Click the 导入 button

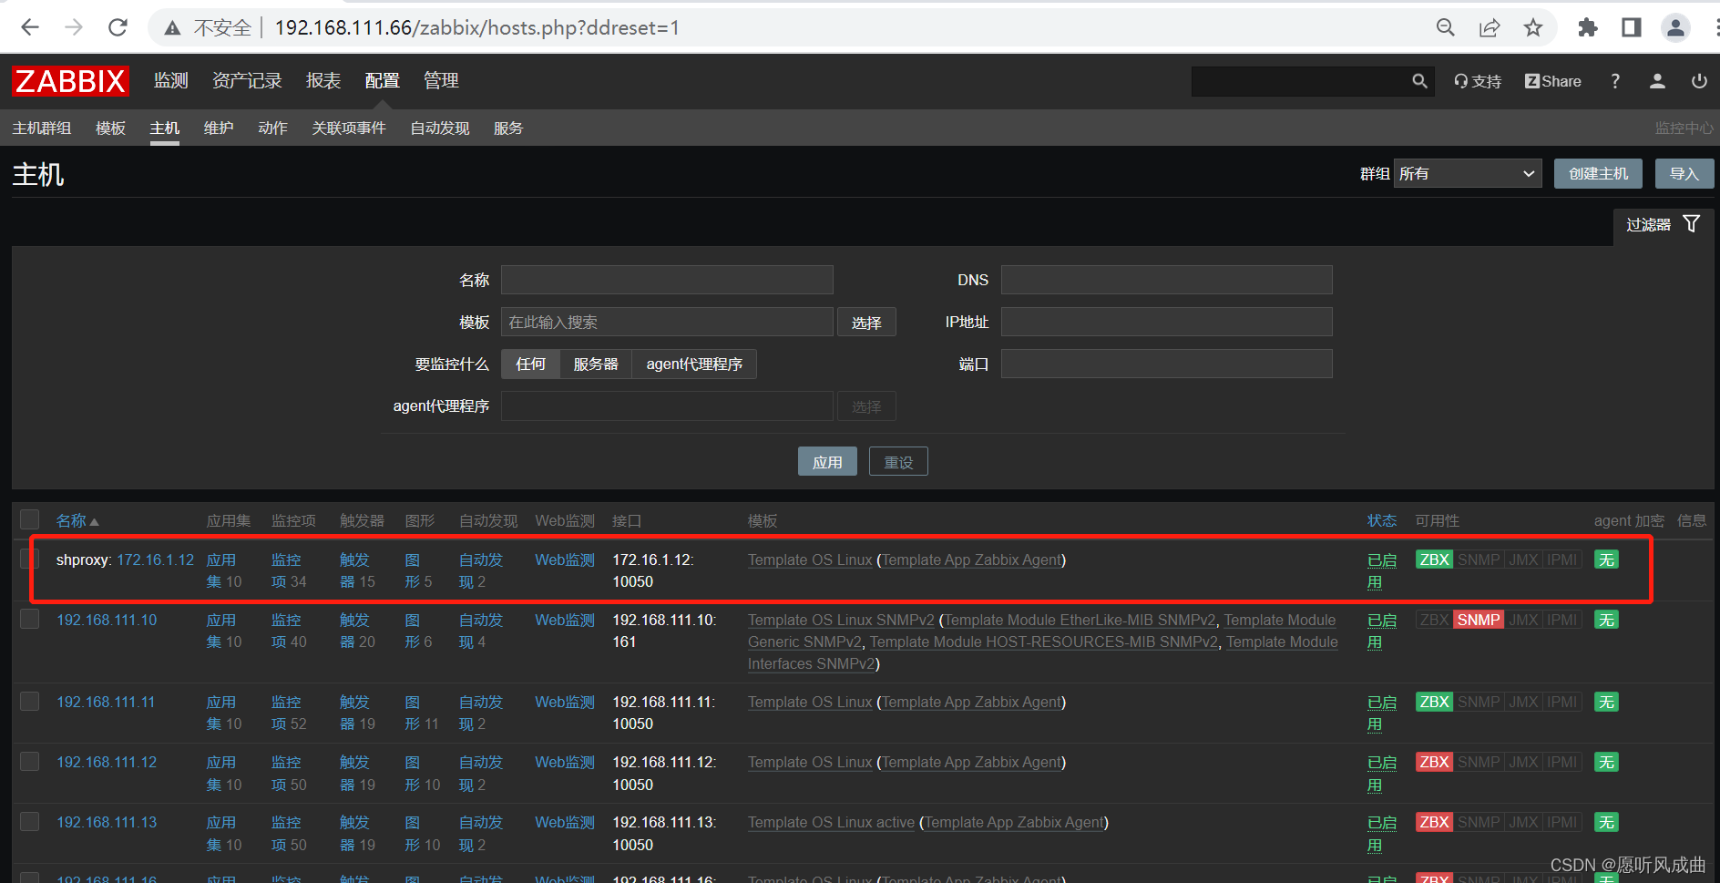click(1684, 173)
